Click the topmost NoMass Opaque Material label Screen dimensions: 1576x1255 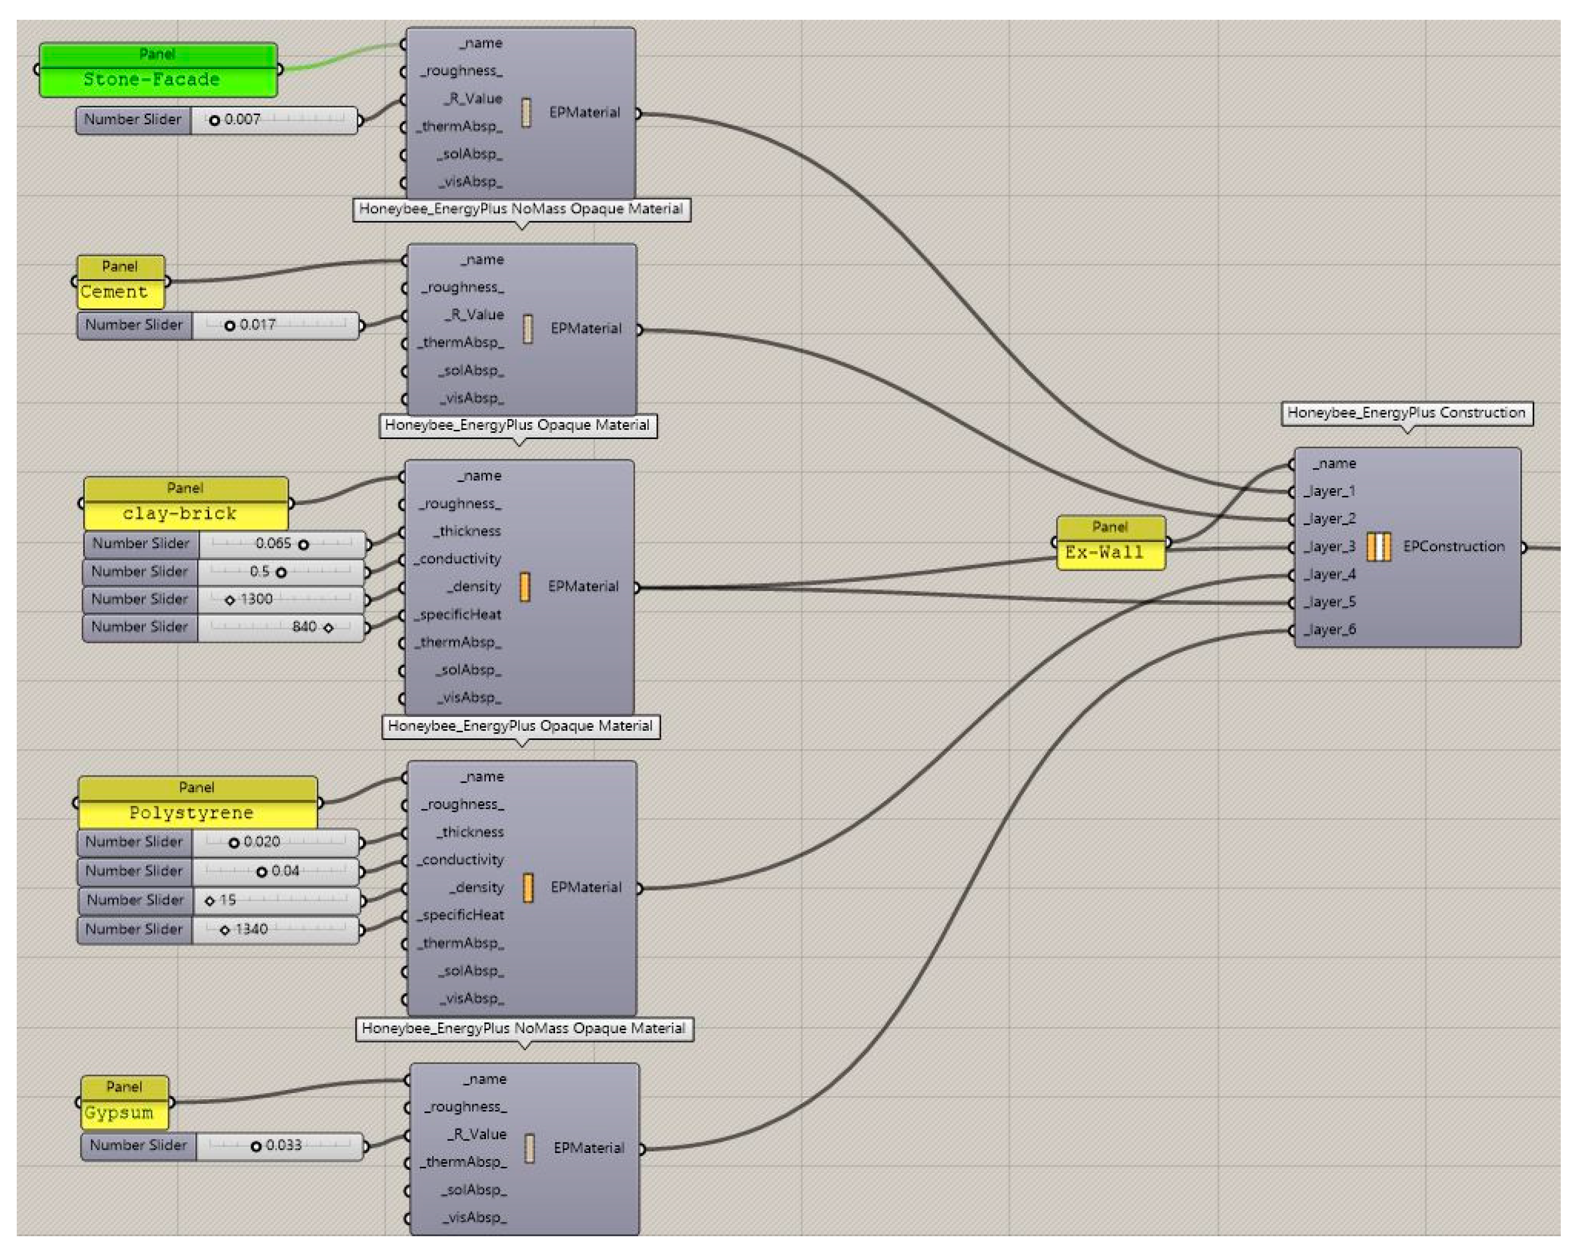click(x=520, y=209)
